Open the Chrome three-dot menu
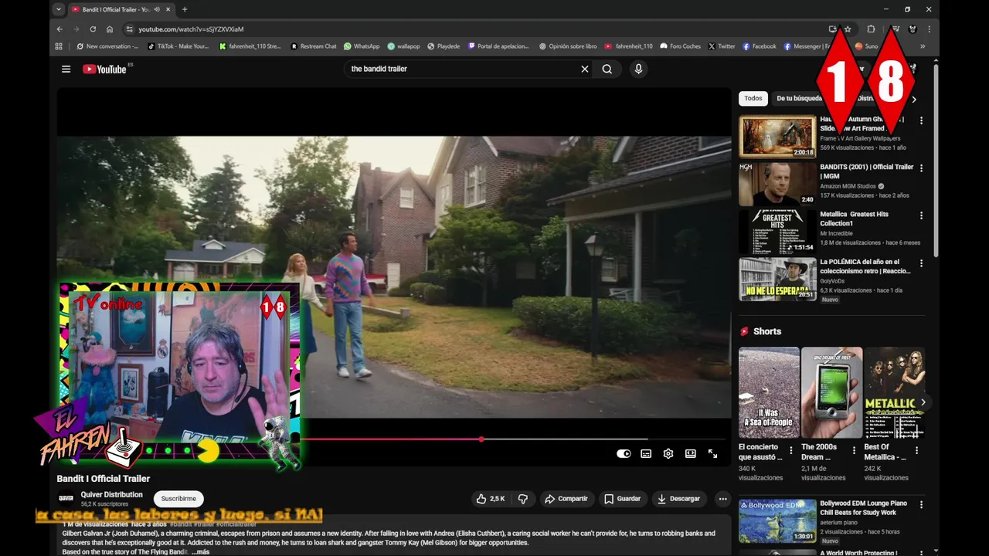 [929, 29]
